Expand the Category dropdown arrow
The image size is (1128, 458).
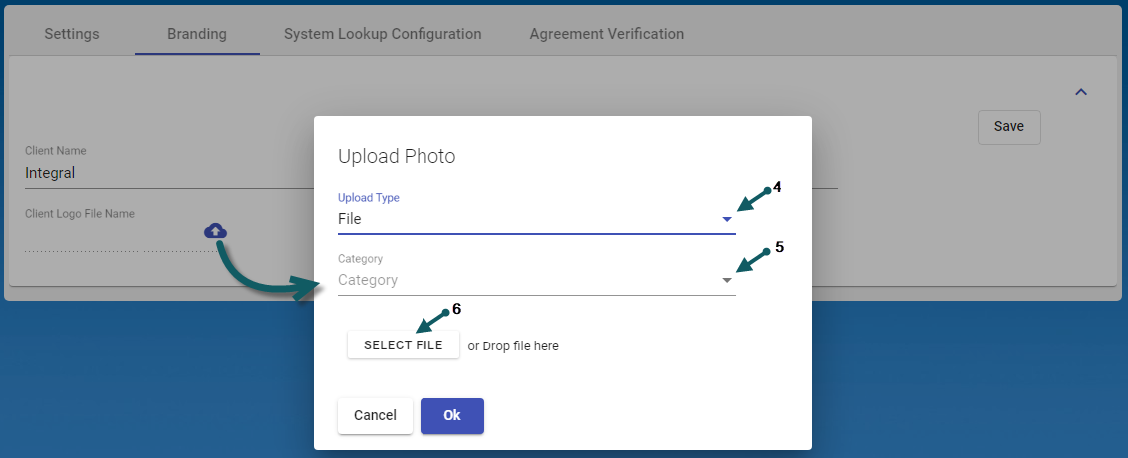tap(727, 281)
